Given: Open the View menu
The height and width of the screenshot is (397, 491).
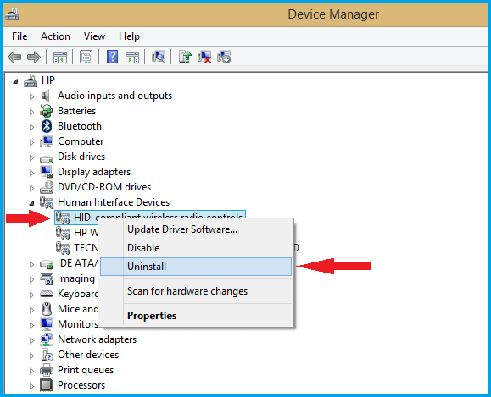Looking at the screenshot, I should (94, 36).
